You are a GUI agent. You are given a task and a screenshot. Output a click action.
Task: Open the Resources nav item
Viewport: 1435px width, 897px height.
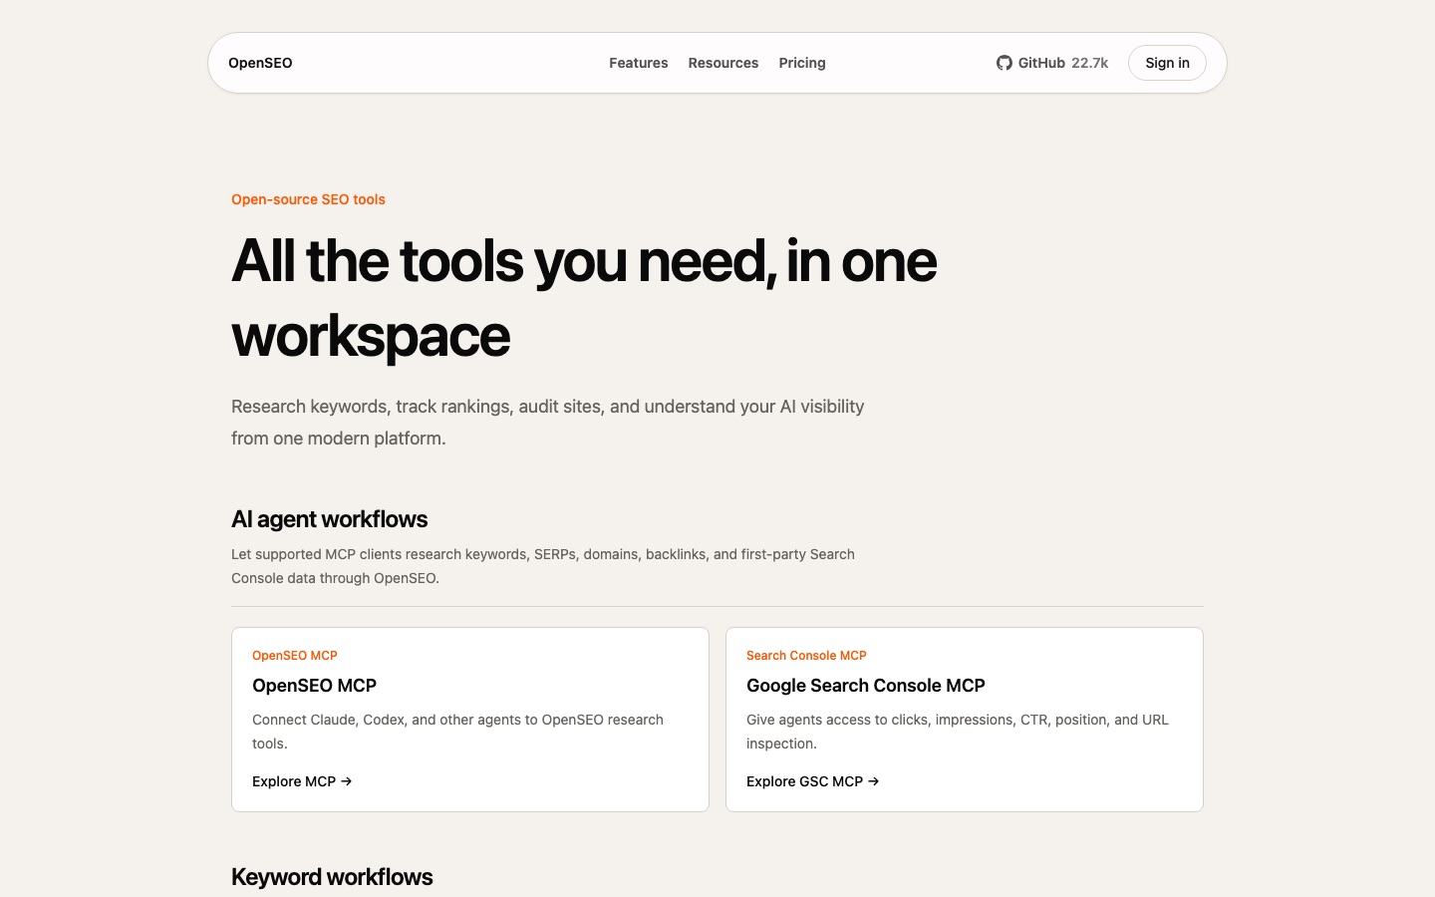click(x=723, y=63)
